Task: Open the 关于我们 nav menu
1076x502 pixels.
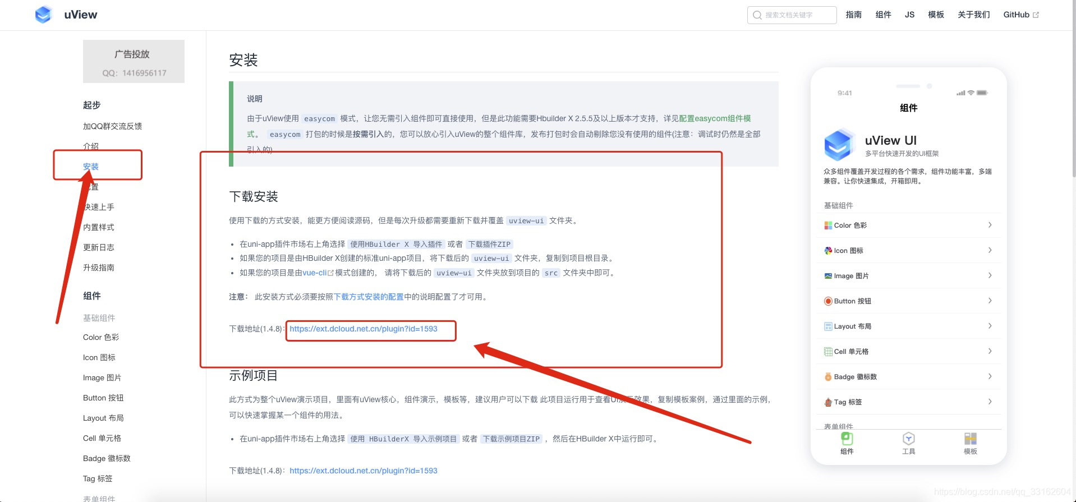Action: 974,15
